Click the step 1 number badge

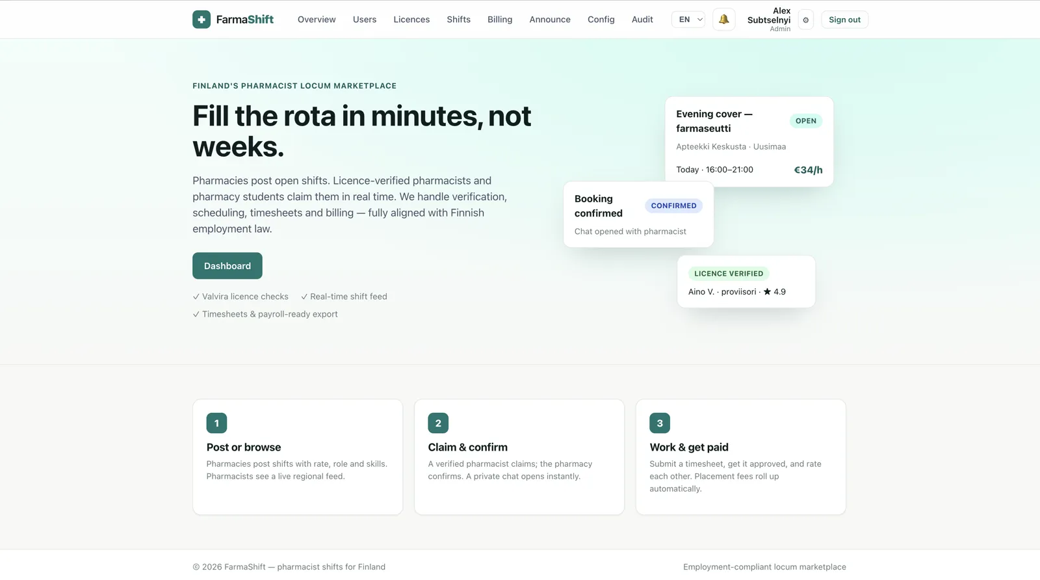click(216, 423)
